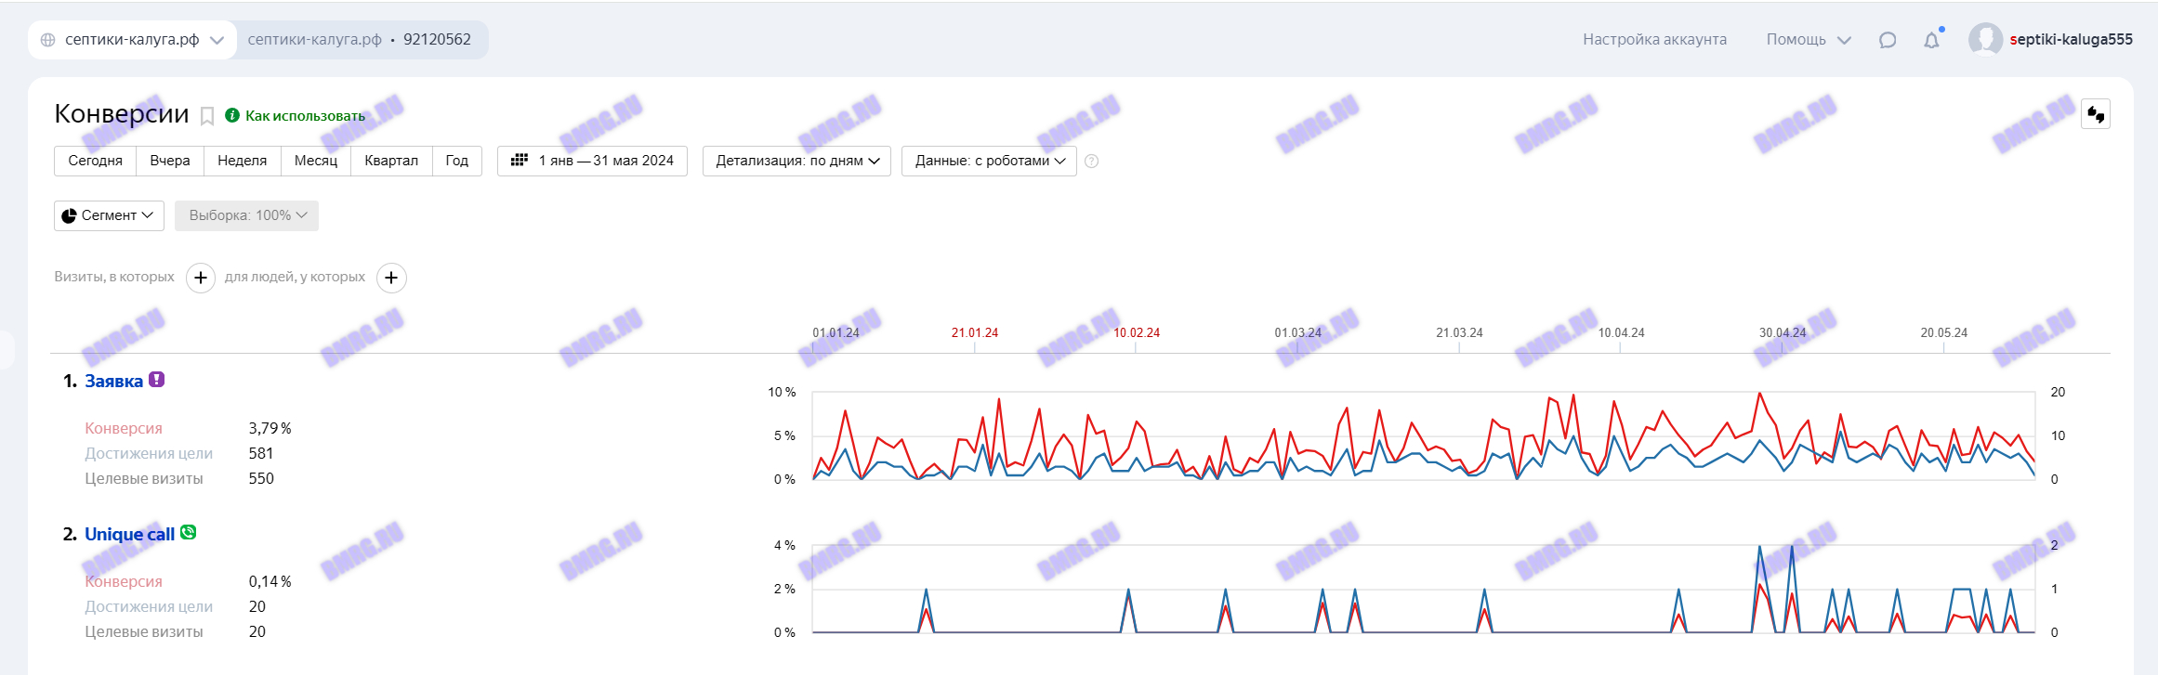
Task: Click the compare toggle icon at top right
Action: pos(2095,114)
